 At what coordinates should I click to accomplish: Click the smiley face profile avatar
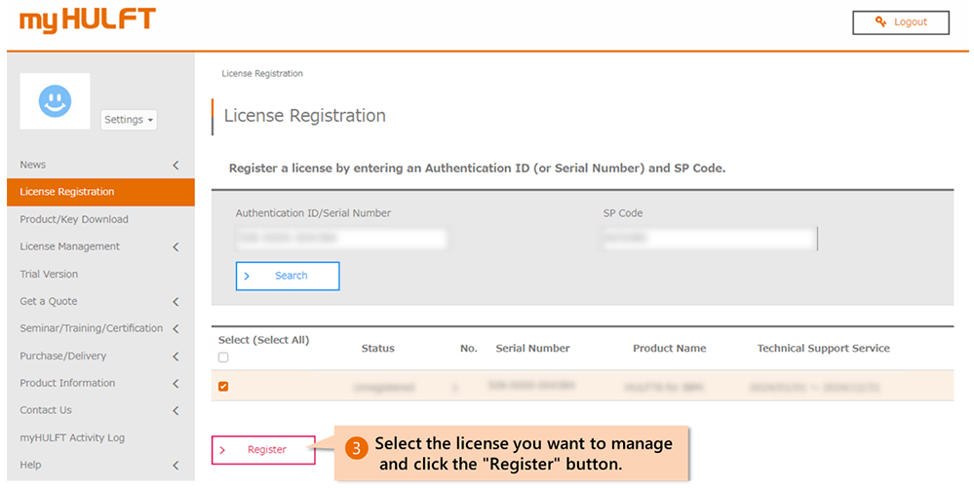pos(55,101)
